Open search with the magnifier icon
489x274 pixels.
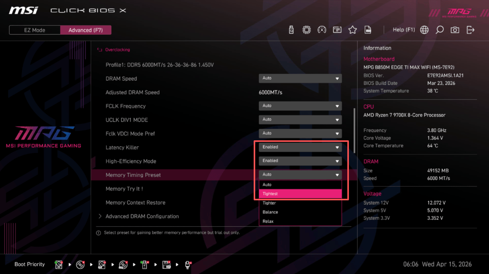[x=439, y=30]
